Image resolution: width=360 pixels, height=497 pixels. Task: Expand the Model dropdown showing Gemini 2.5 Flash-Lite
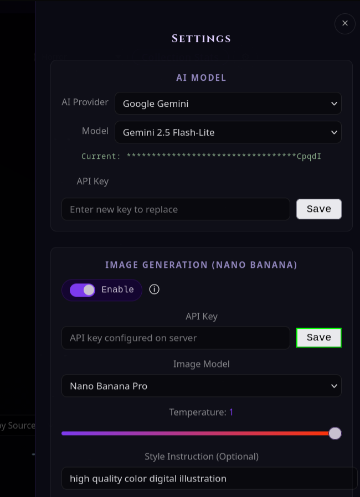click(228, 132)
